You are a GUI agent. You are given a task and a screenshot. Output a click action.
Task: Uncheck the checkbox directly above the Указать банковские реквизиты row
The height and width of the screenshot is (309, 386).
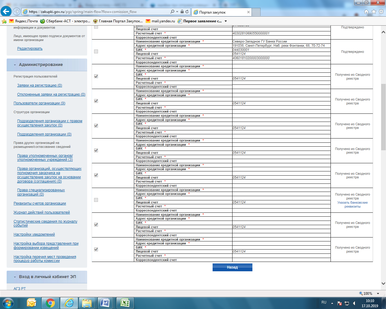tap(96, 175)
